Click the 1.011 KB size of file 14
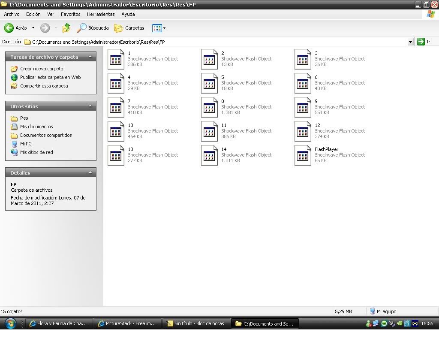This screenshot has height=341, width=439. pyautogui.click(x=231, y=160)
